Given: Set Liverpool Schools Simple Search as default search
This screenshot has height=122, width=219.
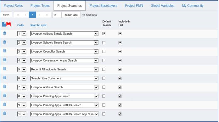Looking at the screenshot, I should pyautogui.click(x=104, y=42).
